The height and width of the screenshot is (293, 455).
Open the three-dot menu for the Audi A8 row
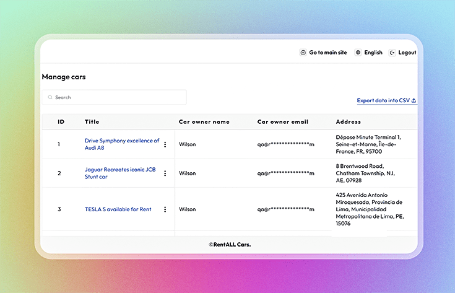(165, 144)
